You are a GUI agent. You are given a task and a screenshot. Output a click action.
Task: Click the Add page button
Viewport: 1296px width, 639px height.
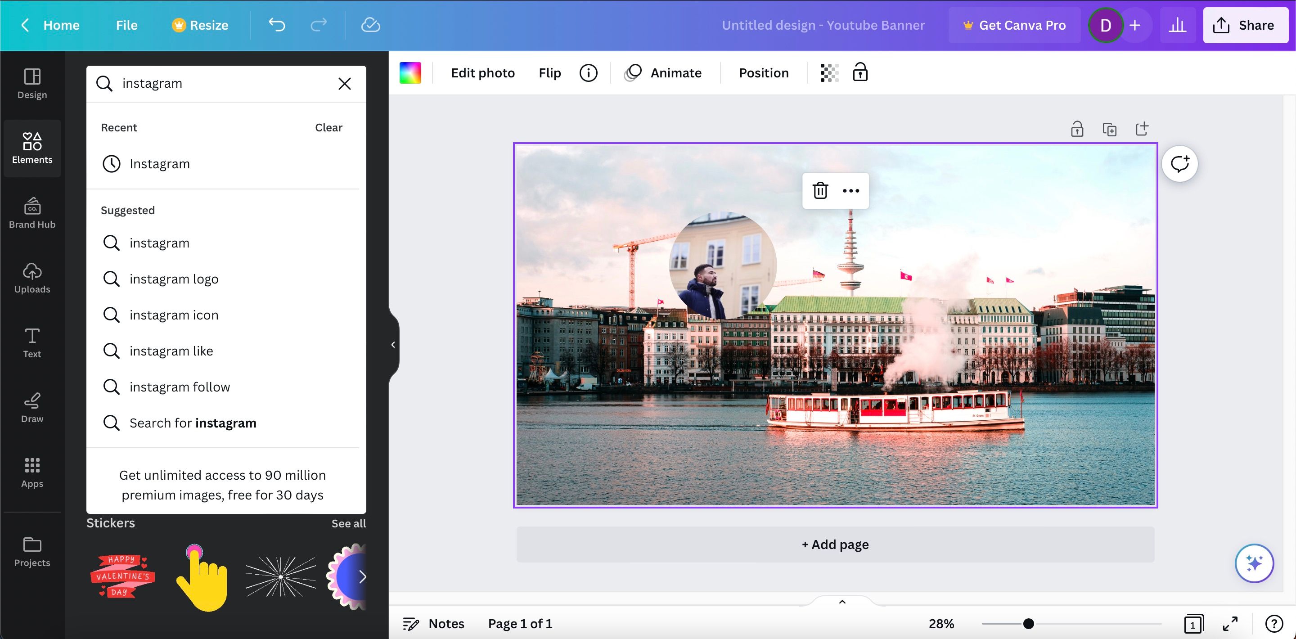click(x=835, y=544)
